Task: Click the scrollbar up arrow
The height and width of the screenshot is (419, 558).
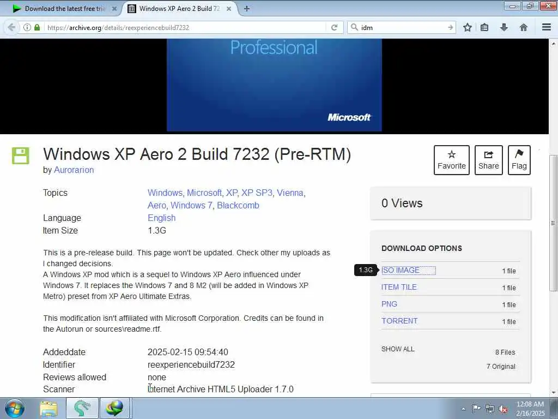Action: [x=553, y=44]
